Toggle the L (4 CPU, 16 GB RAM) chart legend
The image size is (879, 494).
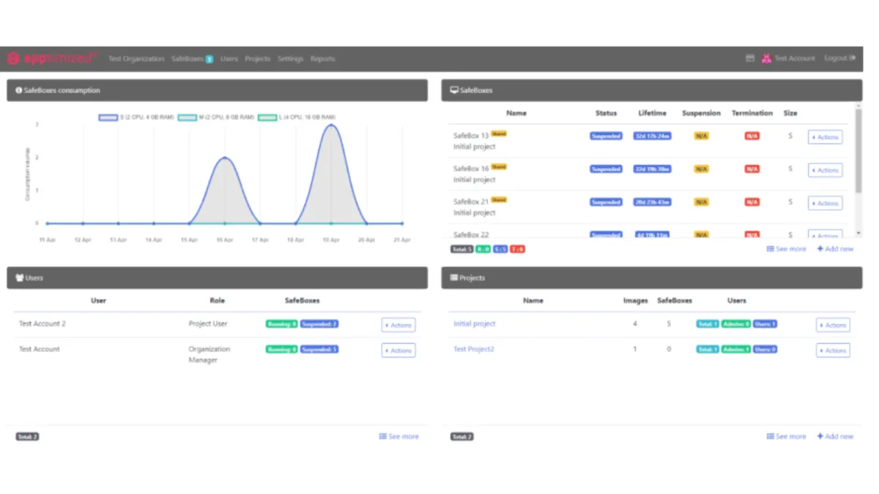[267, 117]
